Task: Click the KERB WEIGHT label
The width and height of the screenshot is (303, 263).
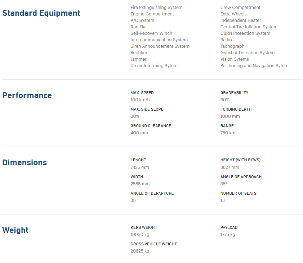Action: 144,227
